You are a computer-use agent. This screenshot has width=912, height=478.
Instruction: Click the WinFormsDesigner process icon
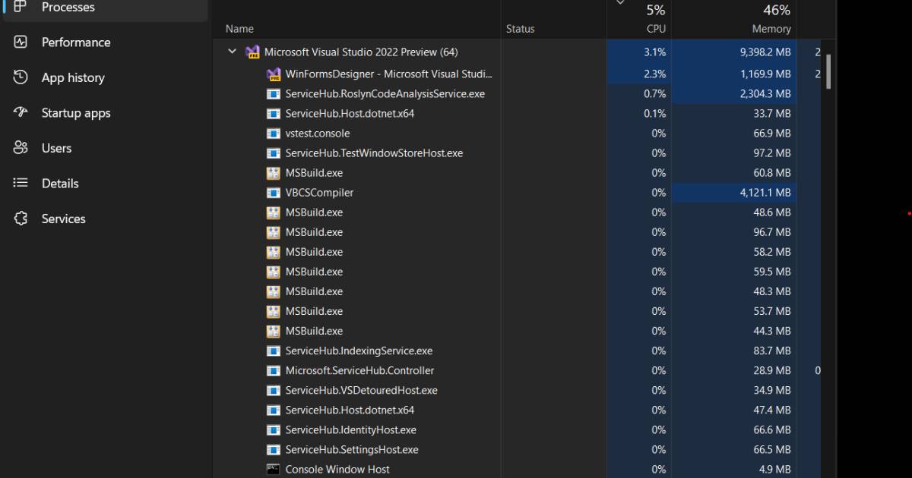tap(274, 74)
